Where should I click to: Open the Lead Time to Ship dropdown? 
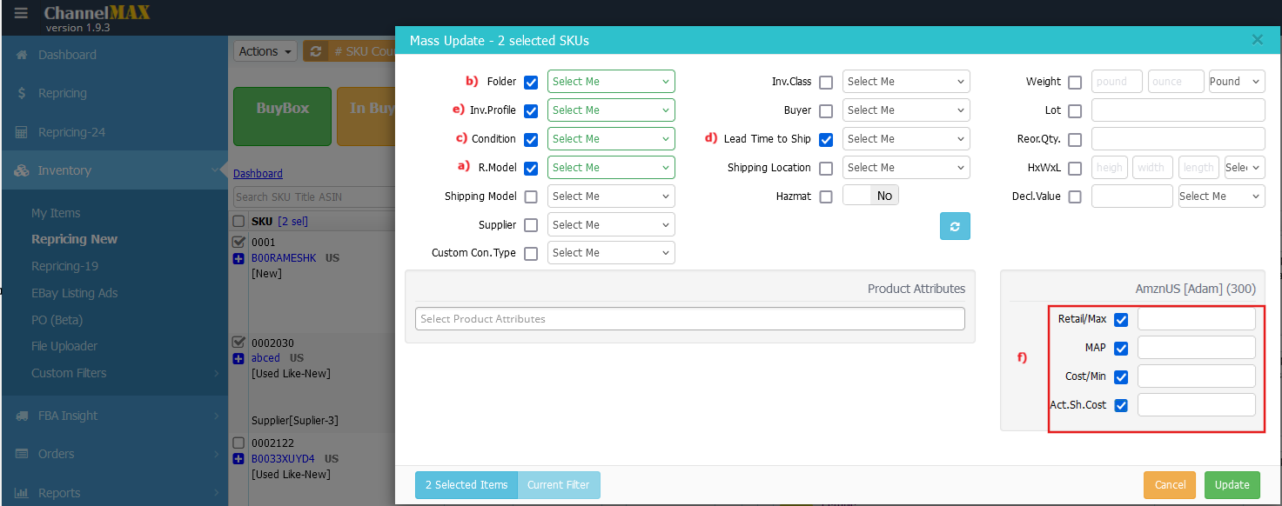coord(906,139)
